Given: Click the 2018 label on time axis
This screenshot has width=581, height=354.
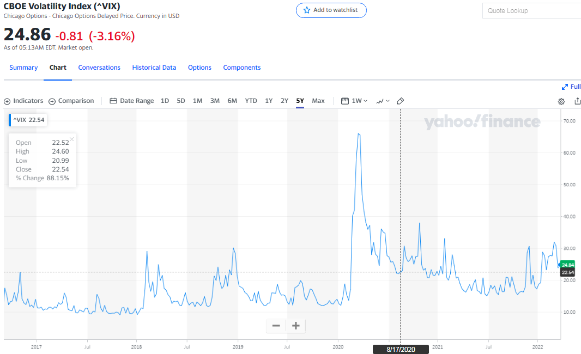Looking at the screenshot, I should [136, 347].
